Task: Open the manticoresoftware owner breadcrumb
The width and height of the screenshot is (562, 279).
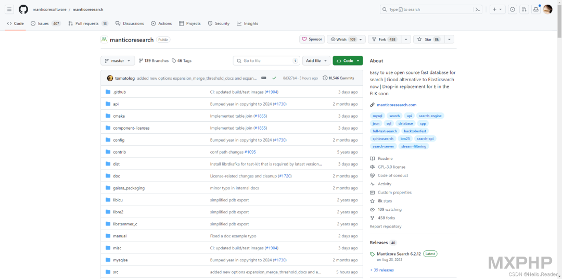Action: tap(49, 9)
